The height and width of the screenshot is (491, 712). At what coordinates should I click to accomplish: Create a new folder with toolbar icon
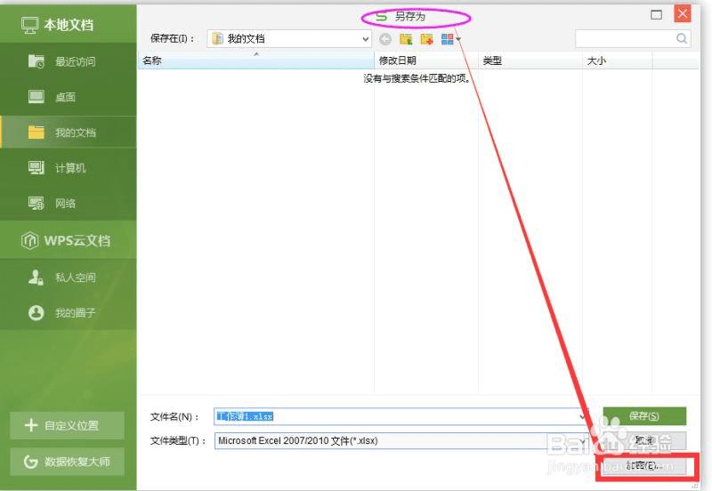coord(426,39)
